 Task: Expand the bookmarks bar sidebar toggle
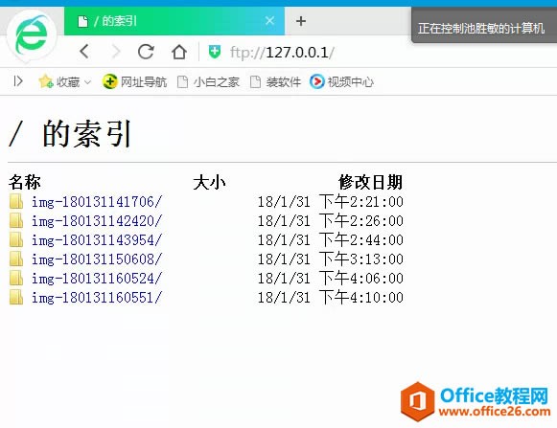pos(18,81)
